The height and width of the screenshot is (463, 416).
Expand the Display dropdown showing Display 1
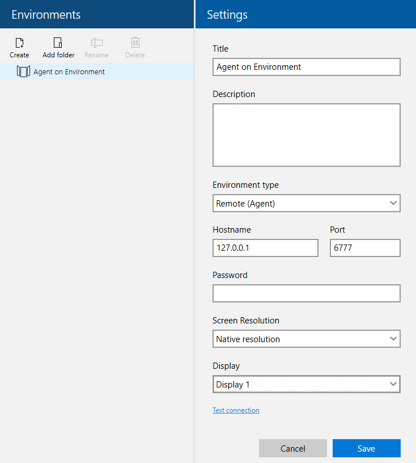tap(306, 384)
